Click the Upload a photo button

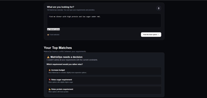tap(53, 29)
